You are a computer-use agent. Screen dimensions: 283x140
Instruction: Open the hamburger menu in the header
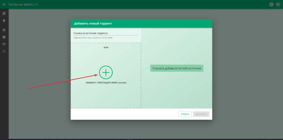[x=4, y=4]
